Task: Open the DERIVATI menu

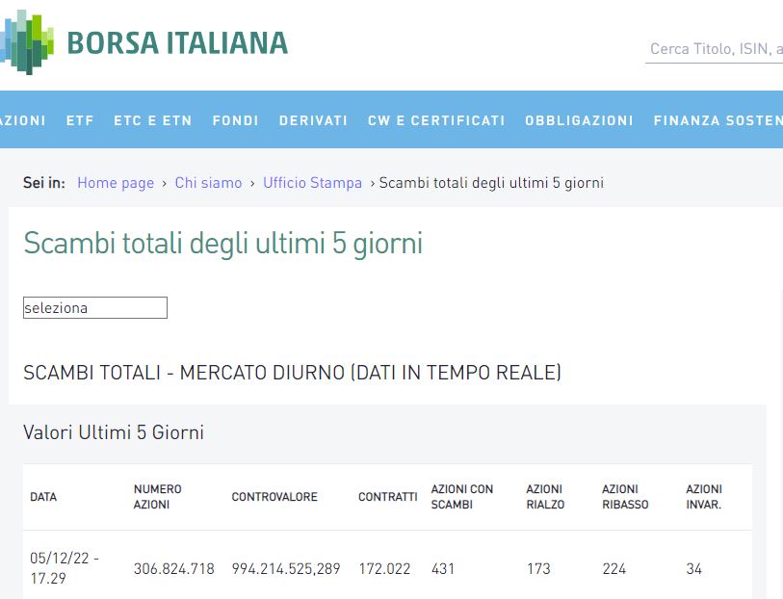Action: 313,120
